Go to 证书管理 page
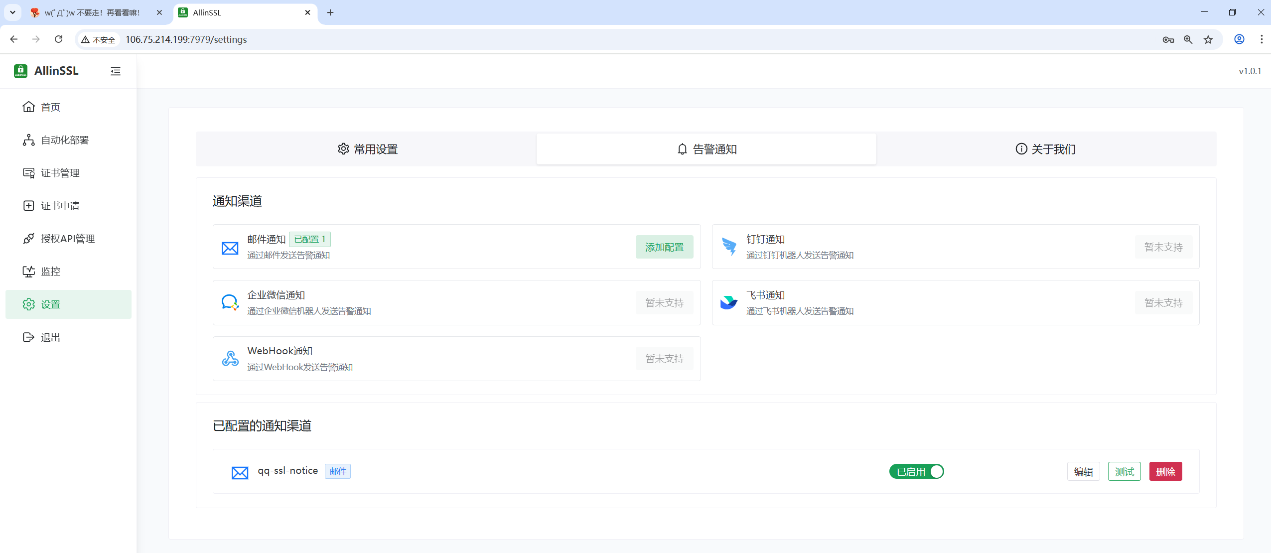The image size is (1271, 553). coord(68,173)
